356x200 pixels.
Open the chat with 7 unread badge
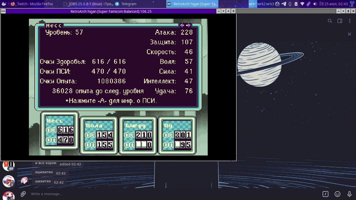pyautogui.click(x=9, y=181)
